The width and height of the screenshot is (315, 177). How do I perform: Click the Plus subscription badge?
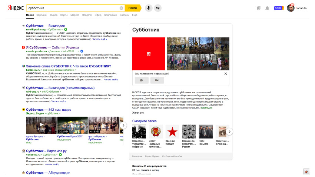pyautogui.click(x=279, y=8)
